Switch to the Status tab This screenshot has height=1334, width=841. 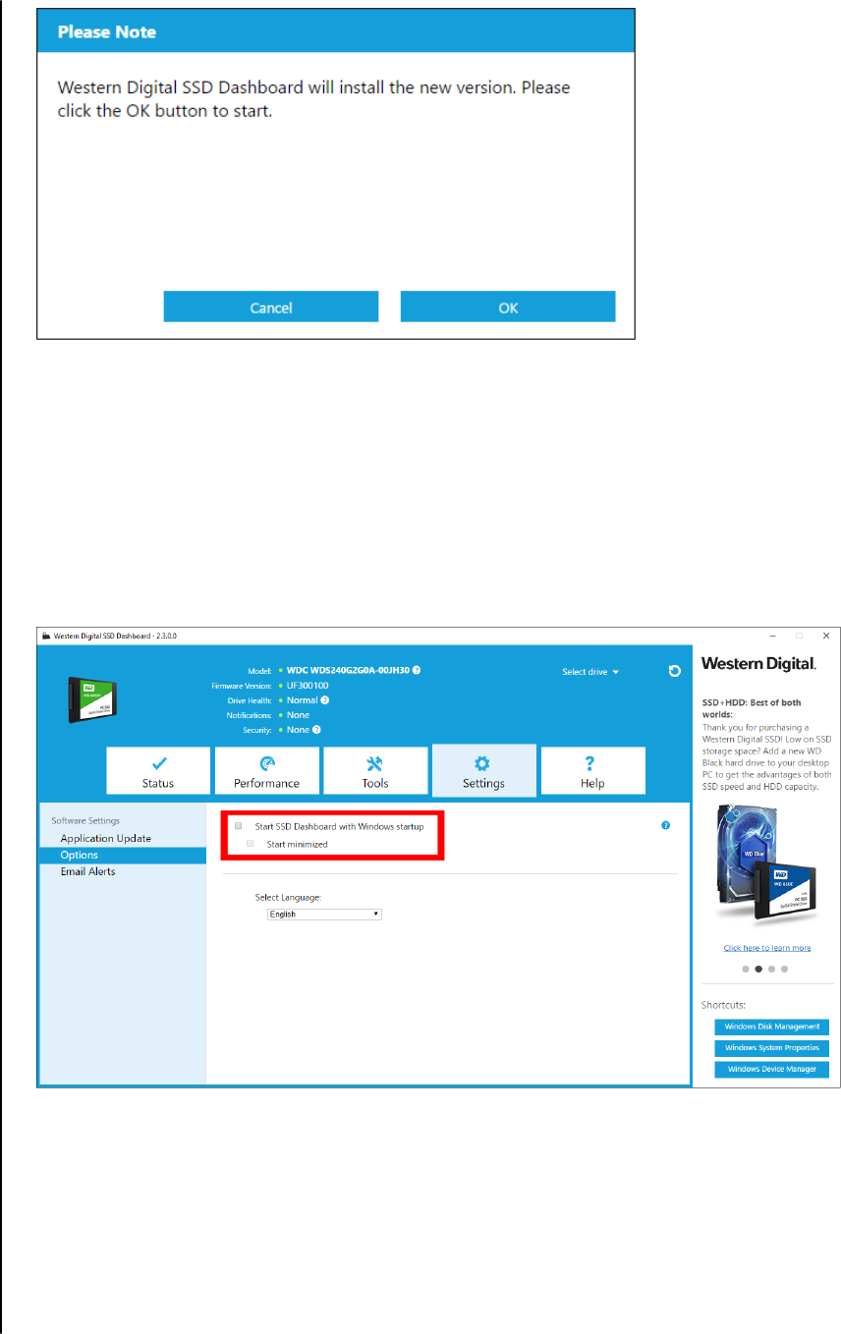(x=158, y=771)
